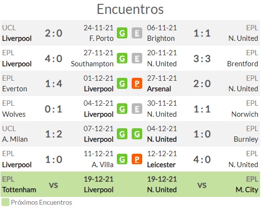Click green G badge for Liverpool vs A. Villa
Viewport: 261px width, 208px height.
(122, 159)
